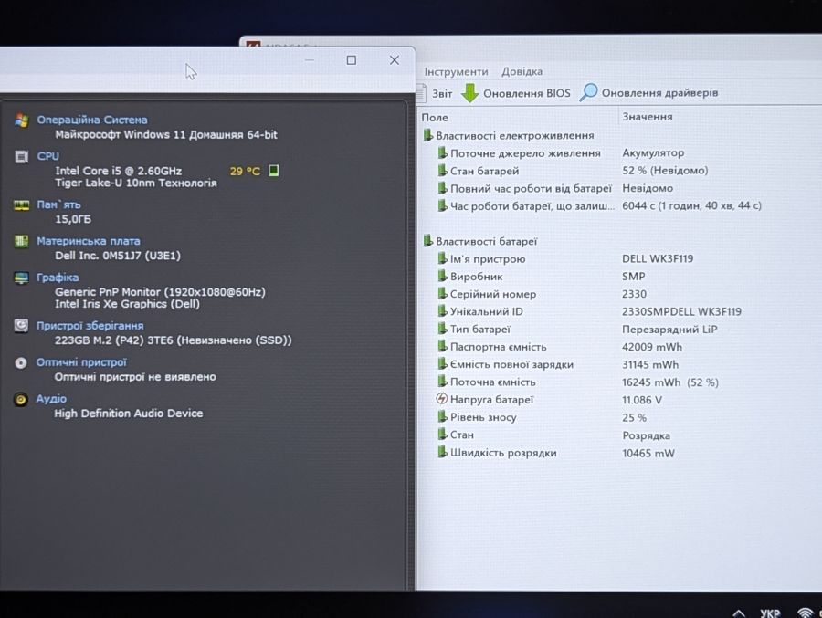Open the Материнська плата section link
This screenshot has height=618, width=822.
[x=88, y=241]
